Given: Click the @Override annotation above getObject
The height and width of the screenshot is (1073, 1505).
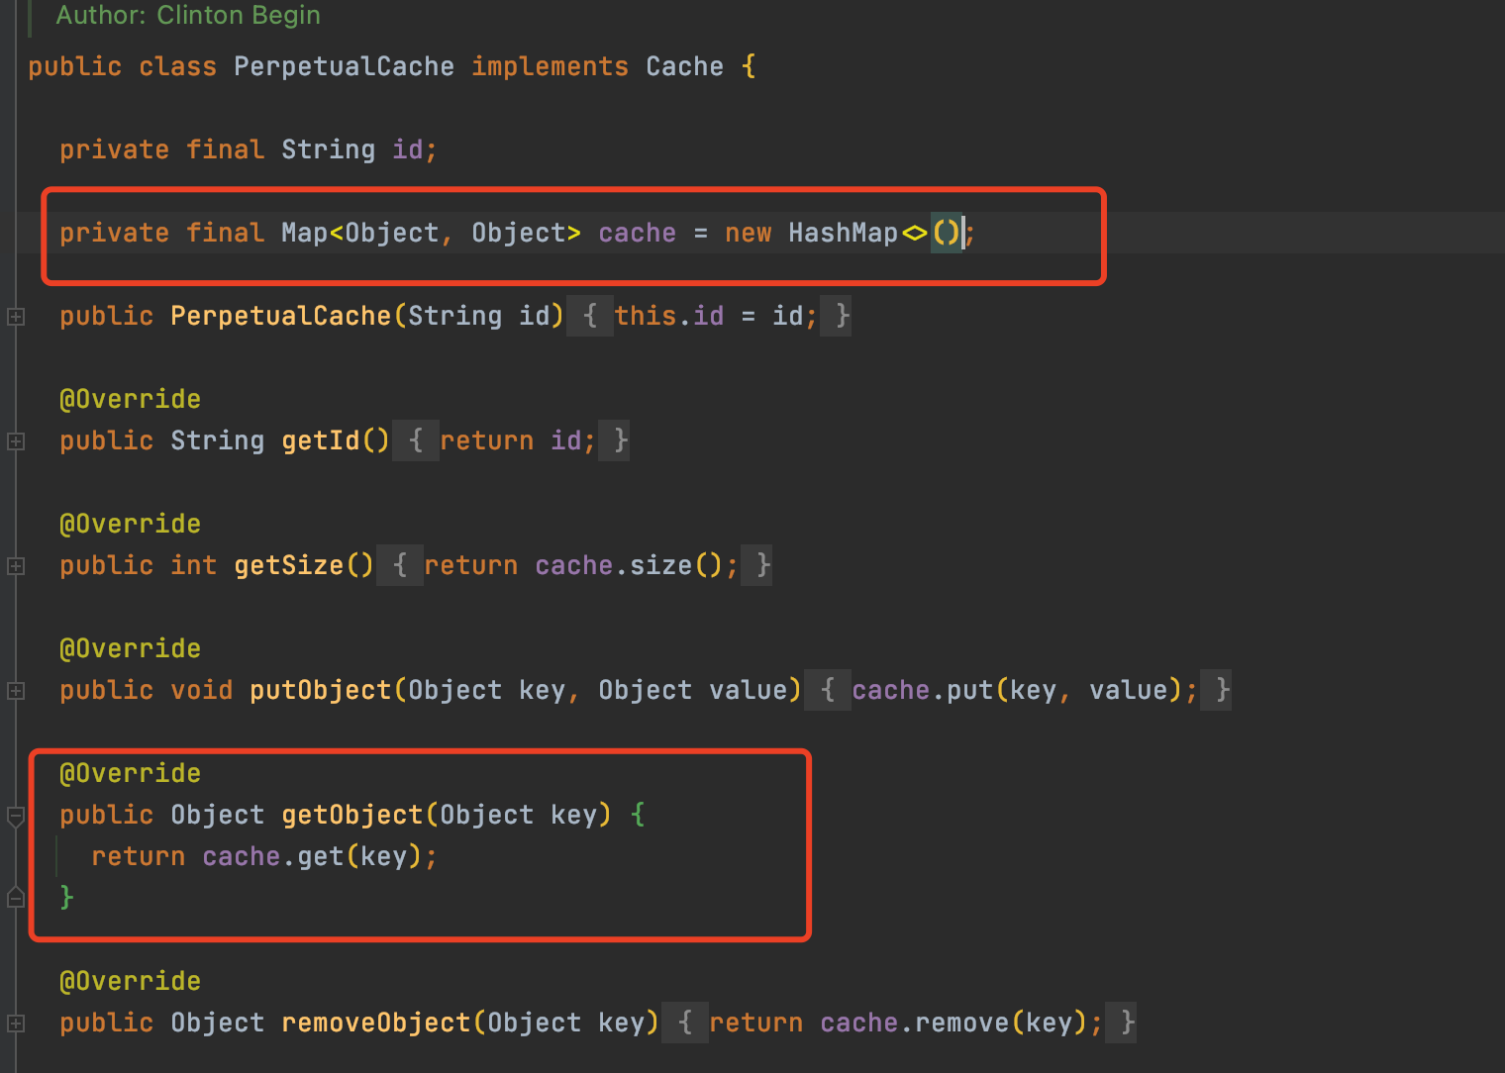Looking at the screenshot, I should coord(130,773).
